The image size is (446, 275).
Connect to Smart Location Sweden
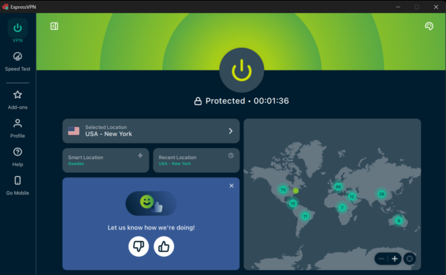pos(106,160)
